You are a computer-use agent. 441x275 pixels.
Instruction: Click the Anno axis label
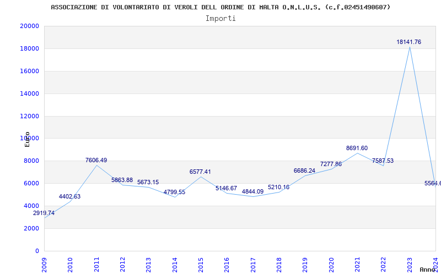(x=427, y=269)
